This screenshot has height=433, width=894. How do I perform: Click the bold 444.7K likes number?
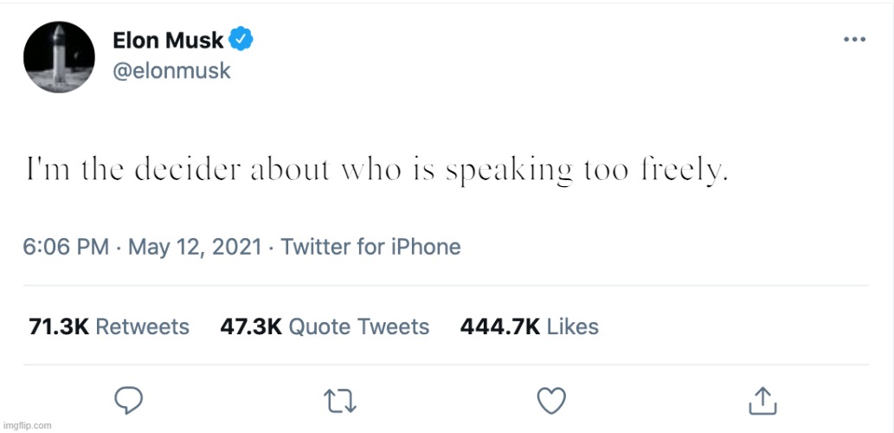(x=500, y=326)
